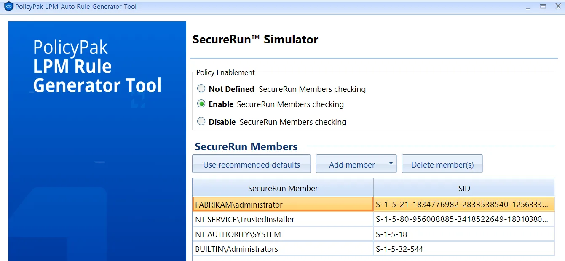The width and height of the screenshot is (565, 261).
Task: Click the Delete member(s) button
Action: click(442, 164)
